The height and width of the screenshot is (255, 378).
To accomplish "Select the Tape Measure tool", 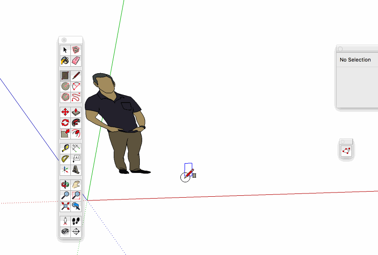I will coord(65,148).
